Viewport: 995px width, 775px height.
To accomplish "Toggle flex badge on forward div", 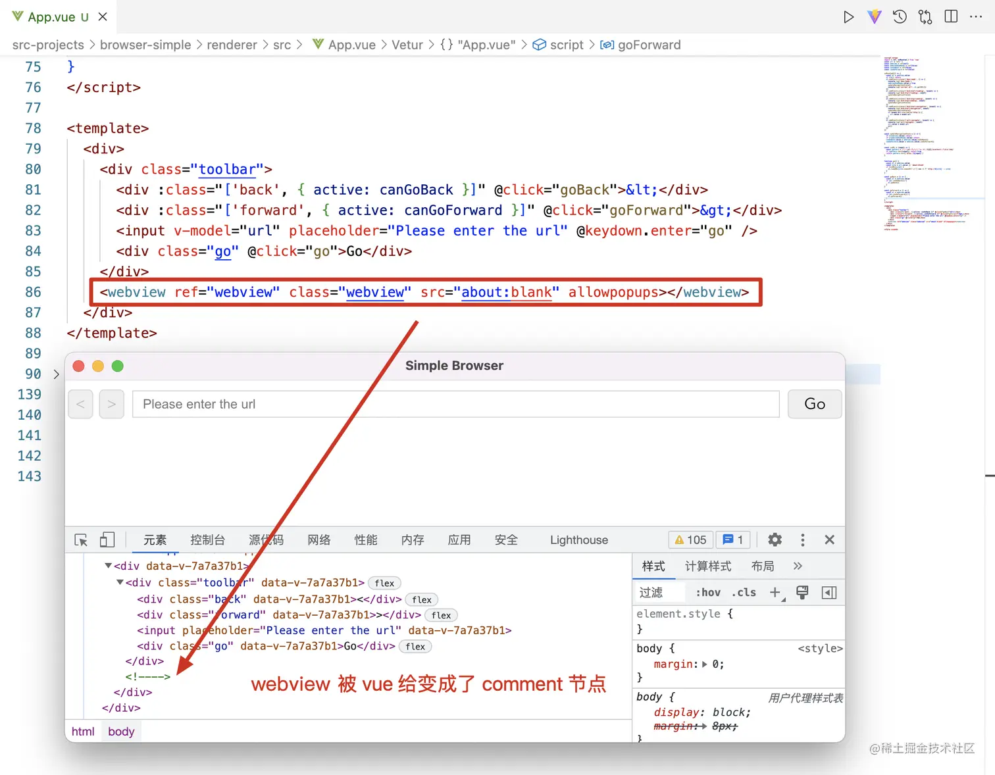I will point(442,615).
